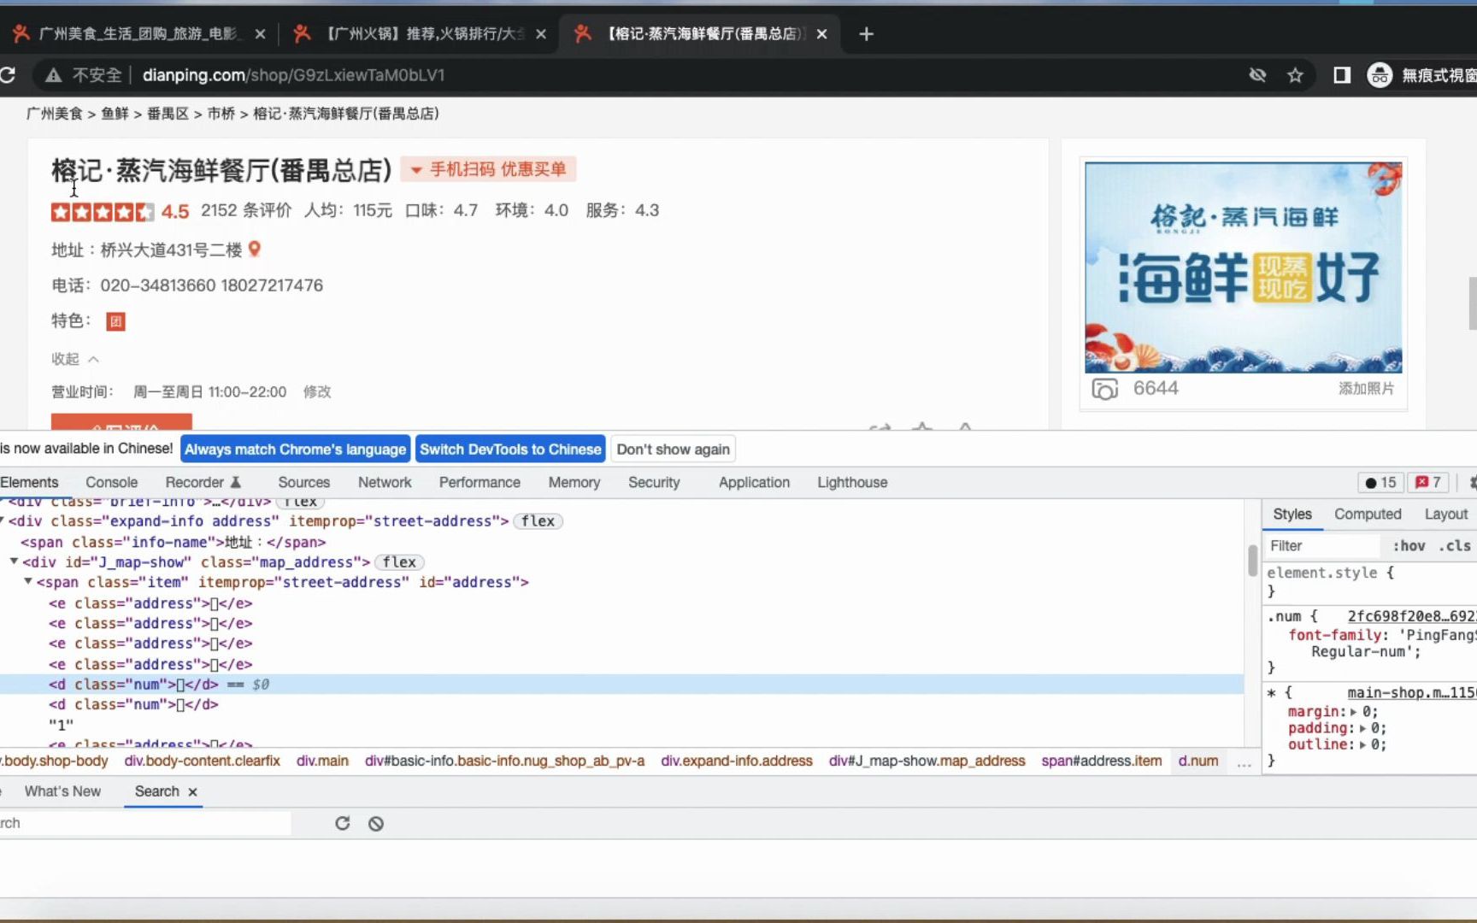Screen dimensions: 1477x923
Task: Close the 榕记·蒸汽海鲜餐厅 tab
Action: tap(821, 34)
